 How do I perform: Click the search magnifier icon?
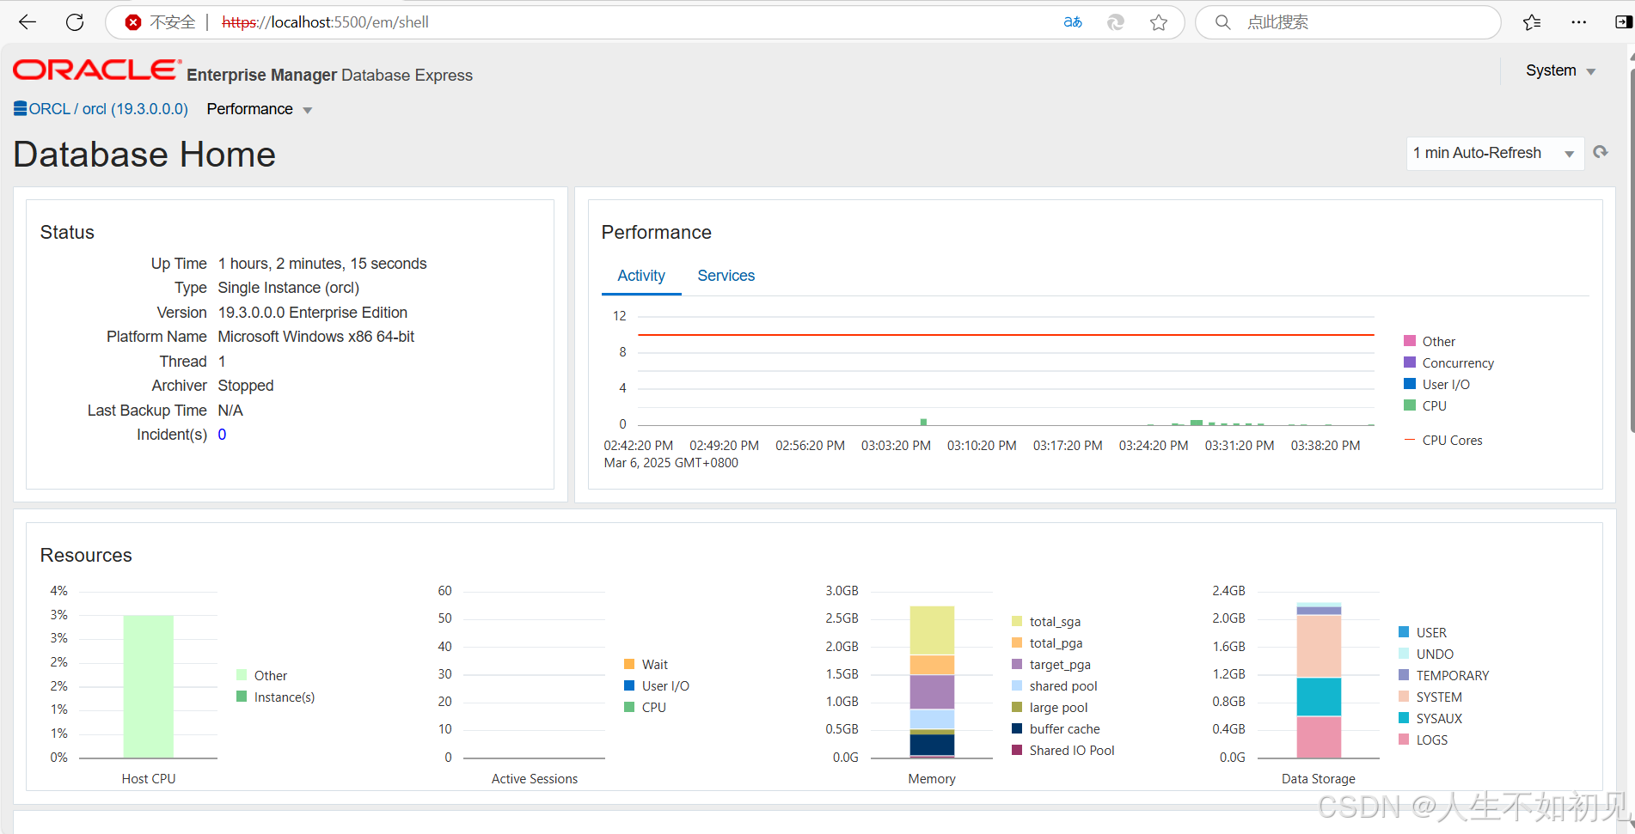[x=1222, y=22]
